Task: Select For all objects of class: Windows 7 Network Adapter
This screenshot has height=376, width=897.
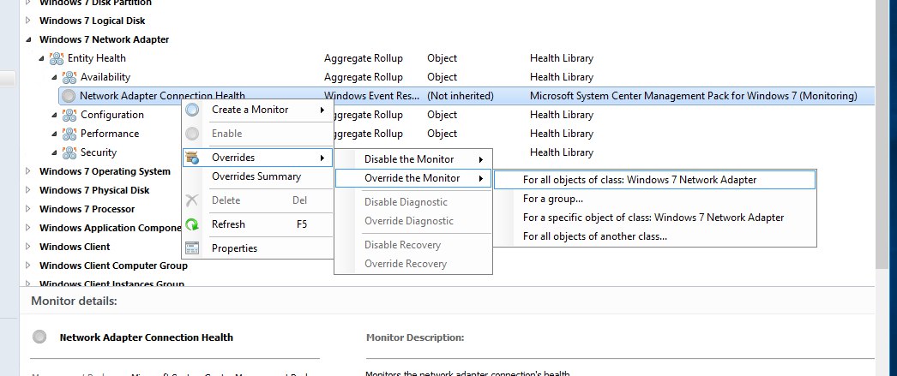Action: 654,180
